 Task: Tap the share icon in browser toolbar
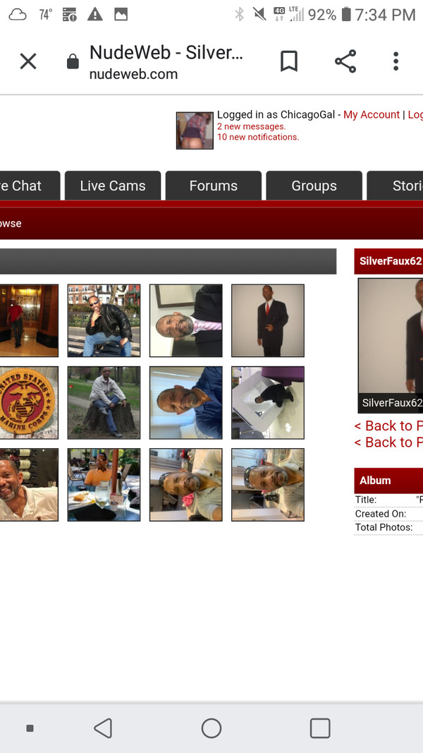click(x=345, y=61)
